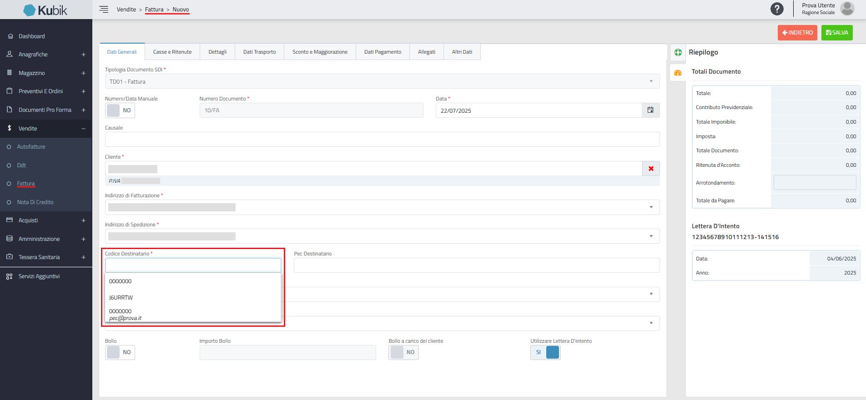Viewport: 866px width, 400px height.
Task: Expand Preventivi E Ordini plus
Action: click(84, 91)
